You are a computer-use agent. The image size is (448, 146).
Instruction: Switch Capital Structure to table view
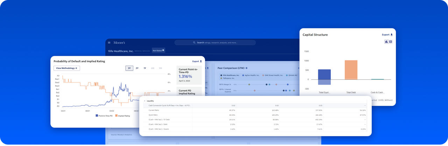pyautogui.click(x=391, y=42)
